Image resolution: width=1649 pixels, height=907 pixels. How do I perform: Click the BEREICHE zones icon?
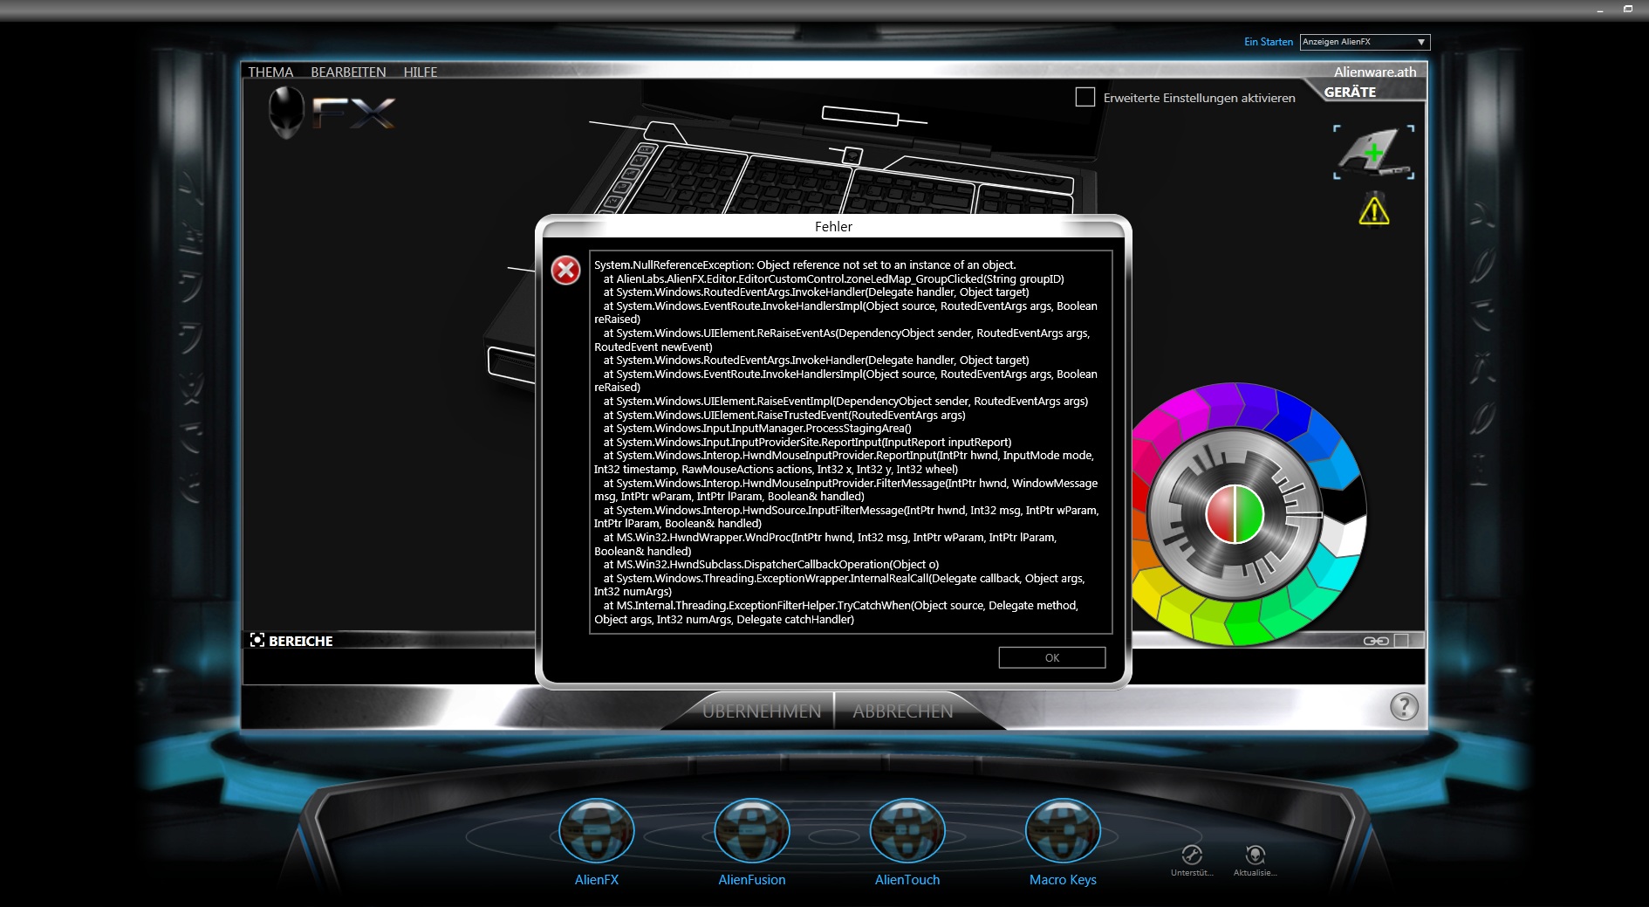coord(257,640)
